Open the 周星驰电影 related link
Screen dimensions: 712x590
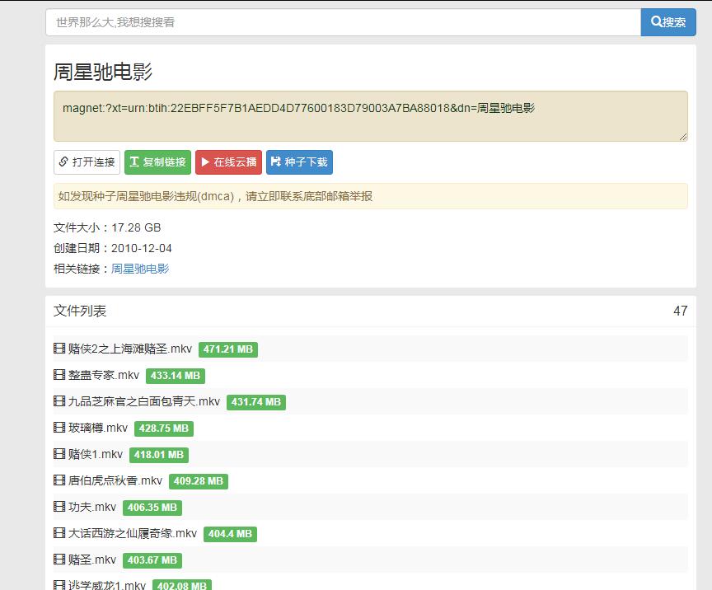140,269
